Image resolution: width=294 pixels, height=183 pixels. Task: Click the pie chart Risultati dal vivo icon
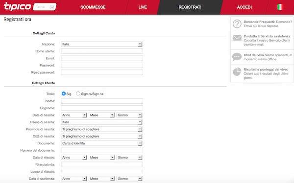click(x=237, y=72)
